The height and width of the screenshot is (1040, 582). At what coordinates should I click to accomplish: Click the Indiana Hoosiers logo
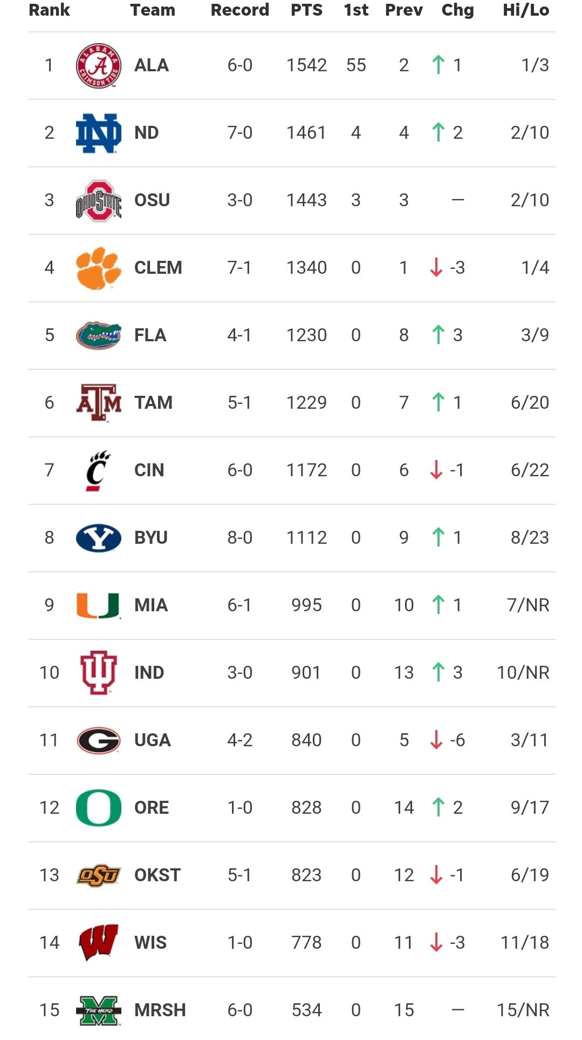[x=98, y=673]
